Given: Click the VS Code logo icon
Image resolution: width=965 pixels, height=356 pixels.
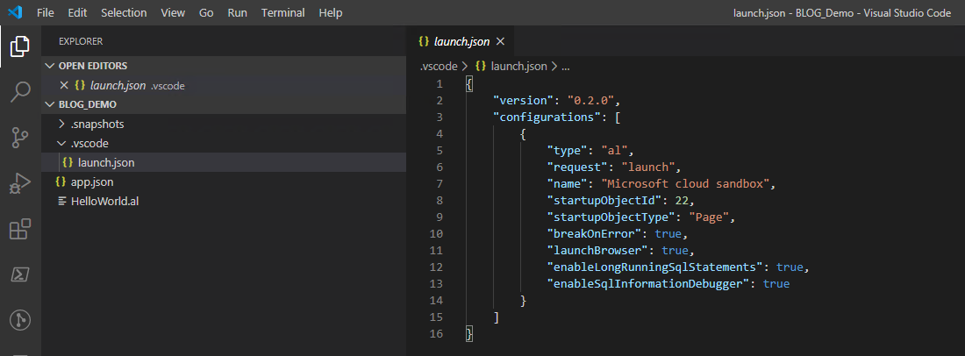Looking at the screenshot, I should coord(15,13).
